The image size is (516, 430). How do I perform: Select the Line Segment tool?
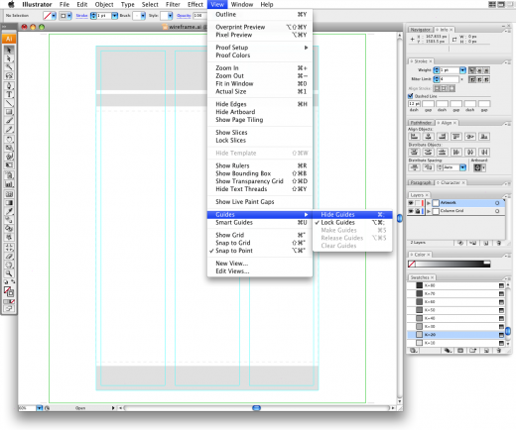click(x=9, y=103)
